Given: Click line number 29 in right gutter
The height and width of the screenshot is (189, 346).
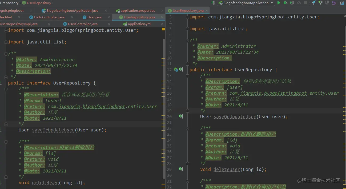Looking at the screenshot, I should click(169, 169).
